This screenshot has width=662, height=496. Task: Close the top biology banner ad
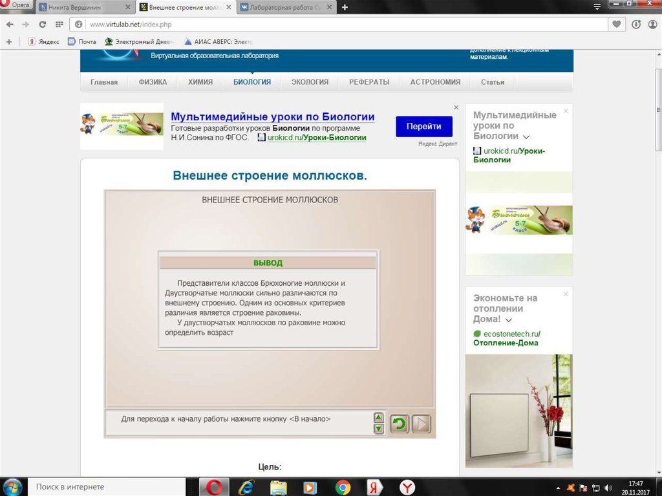pos(456,107)
